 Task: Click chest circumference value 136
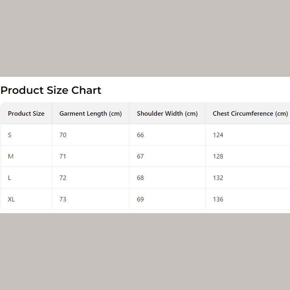point(218,199)
